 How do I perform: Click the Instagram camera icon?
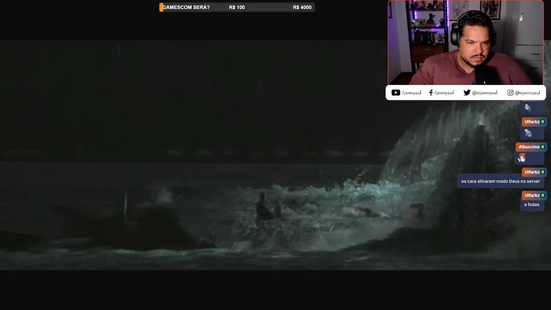tap(510, 93)
